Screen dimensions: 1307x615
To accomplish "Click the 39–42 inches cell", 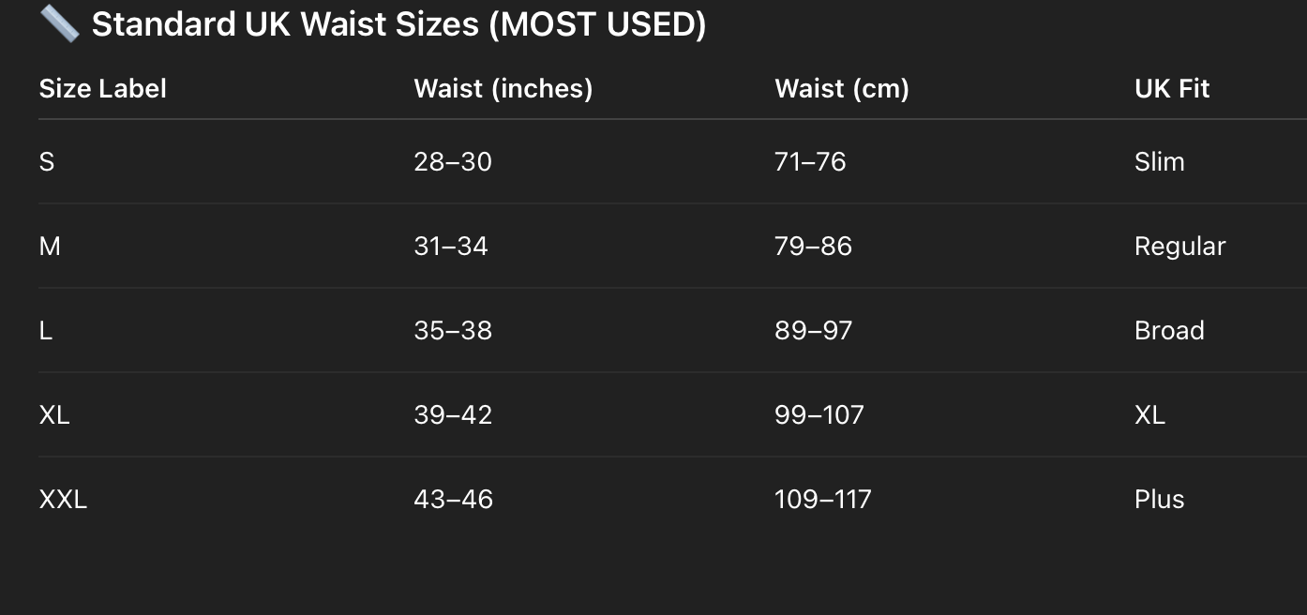I will click(453, 415).
